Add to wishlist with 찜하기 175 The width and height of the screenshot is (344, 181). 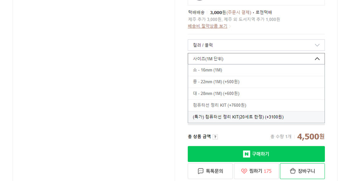click(256, 171)
